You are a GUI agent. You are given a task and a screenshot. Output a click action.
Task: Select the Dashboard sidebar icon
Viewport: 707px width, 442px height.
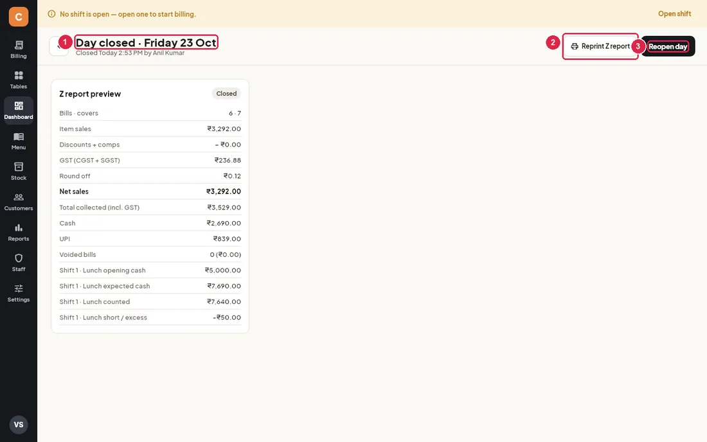coord(19,106)
